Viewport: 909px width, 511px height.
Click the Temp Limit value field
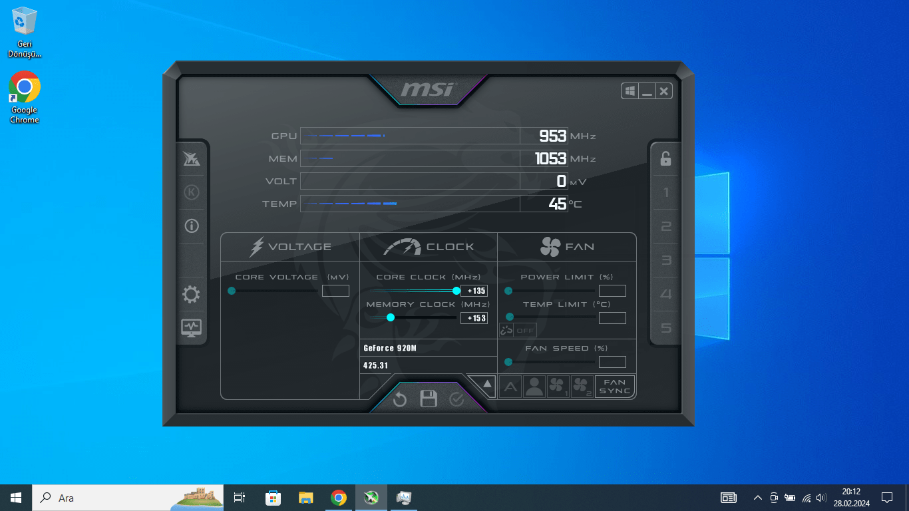pyautogui.click(x=612, y=318)
